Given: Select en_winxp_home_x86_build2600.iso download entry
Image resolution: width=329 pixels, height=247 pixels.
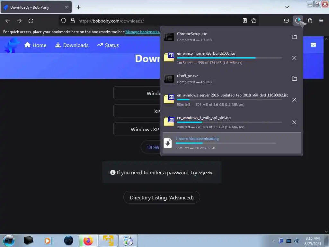Looking at the screenshot, I should pos(225,58).
